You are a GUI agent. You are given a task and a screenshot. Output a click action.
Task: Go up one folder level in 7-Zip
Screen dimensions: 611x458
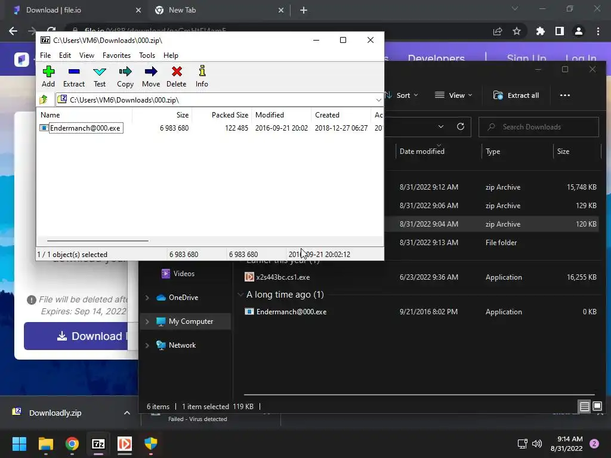pos(44,100)
